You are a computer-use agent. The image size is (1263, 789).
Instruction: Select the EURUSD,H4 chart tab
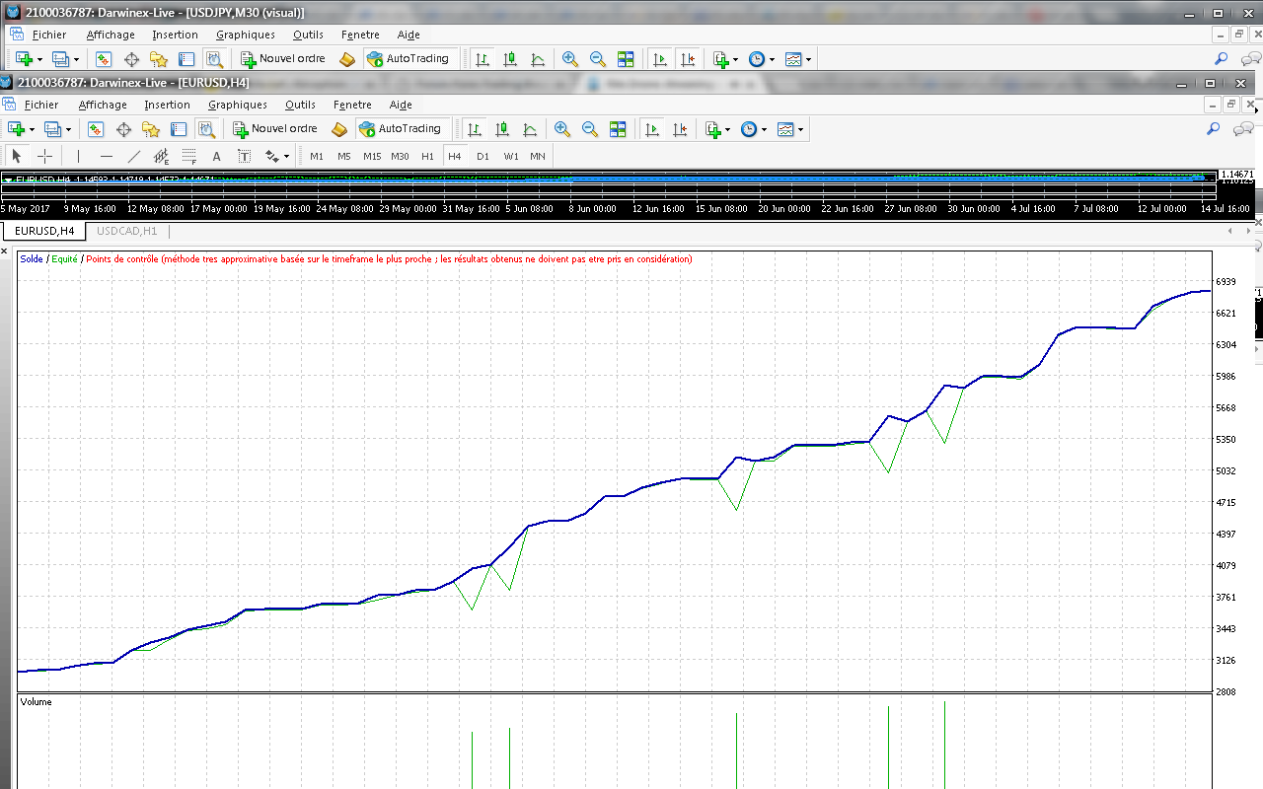pyautogui.click(x=44, y=231)
